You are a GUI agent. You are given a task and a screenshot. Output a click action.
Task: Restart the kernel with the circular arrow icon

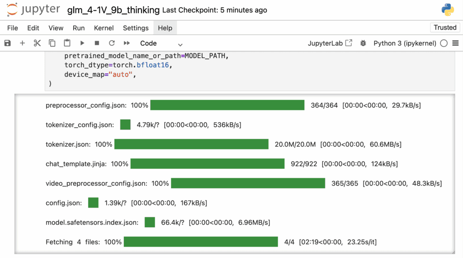[x=112, y=43]
